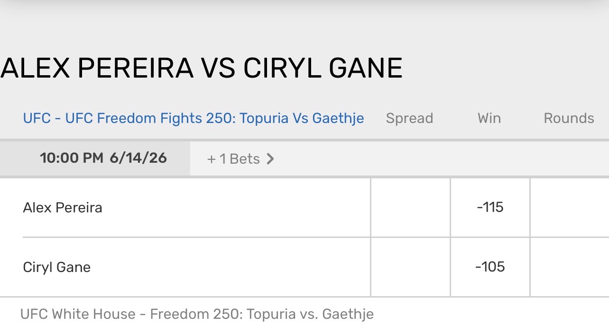Click the 10:00 PM start time
The width and height of the screenshot is (609, 325).
click(71, 158)
